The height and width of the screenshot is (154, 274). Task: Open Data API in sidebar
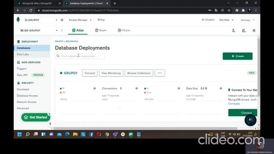click(22, 75)
